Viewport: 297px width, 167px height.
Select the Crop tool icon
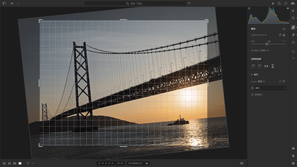pos(294,27)
